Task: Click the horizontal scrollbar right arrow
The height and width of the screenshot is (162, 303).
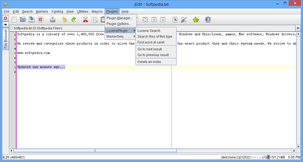Action: point(294,151)
